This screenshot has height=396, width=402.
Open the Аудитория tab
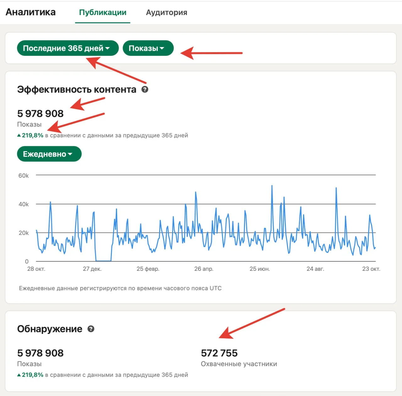point(166,13)
